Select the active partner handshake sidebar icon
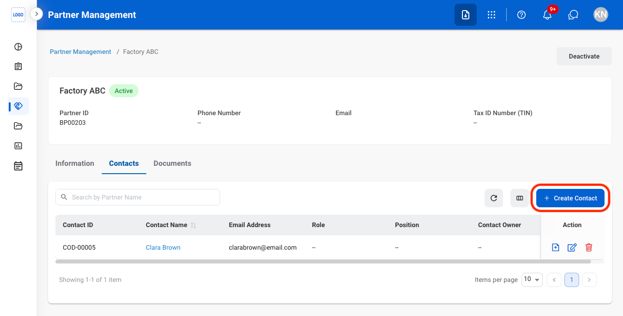Viewport: 623px width, 316px height. [18, 106]
